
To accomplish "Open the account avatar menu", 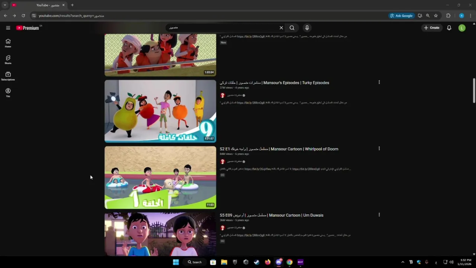I will click(462, 28).
